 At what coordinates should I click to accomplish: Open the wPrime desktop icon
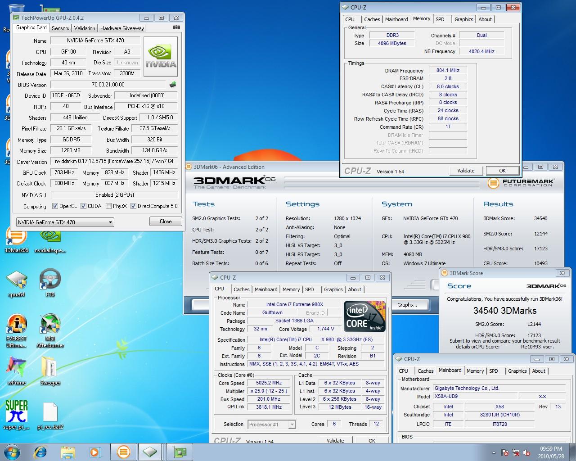coord(16,371)
